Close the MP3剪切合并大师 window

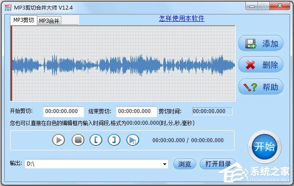pos(280,6)
